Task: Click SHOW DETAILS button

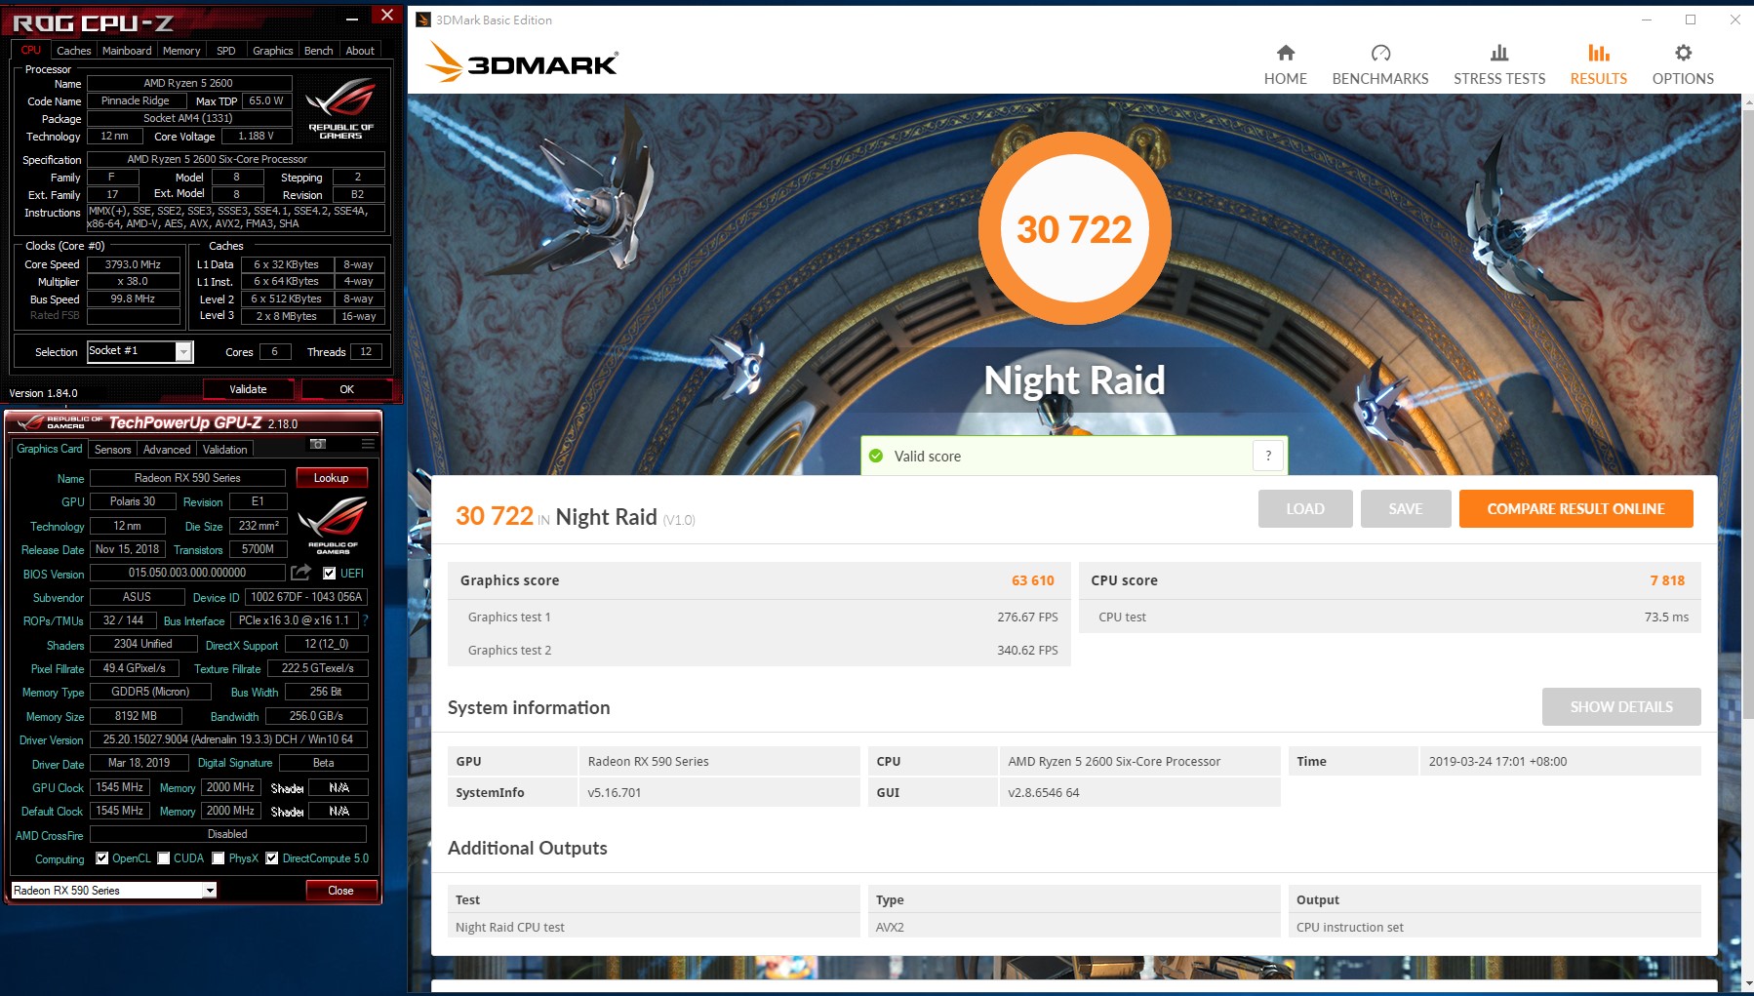Action: coord(1621,706)
